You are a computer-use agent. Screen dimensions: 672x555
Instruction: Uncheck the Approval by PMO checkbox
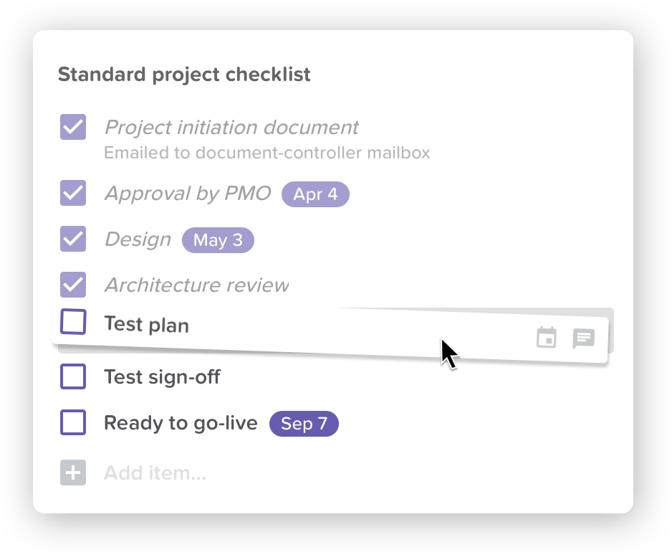pos(73,193)
